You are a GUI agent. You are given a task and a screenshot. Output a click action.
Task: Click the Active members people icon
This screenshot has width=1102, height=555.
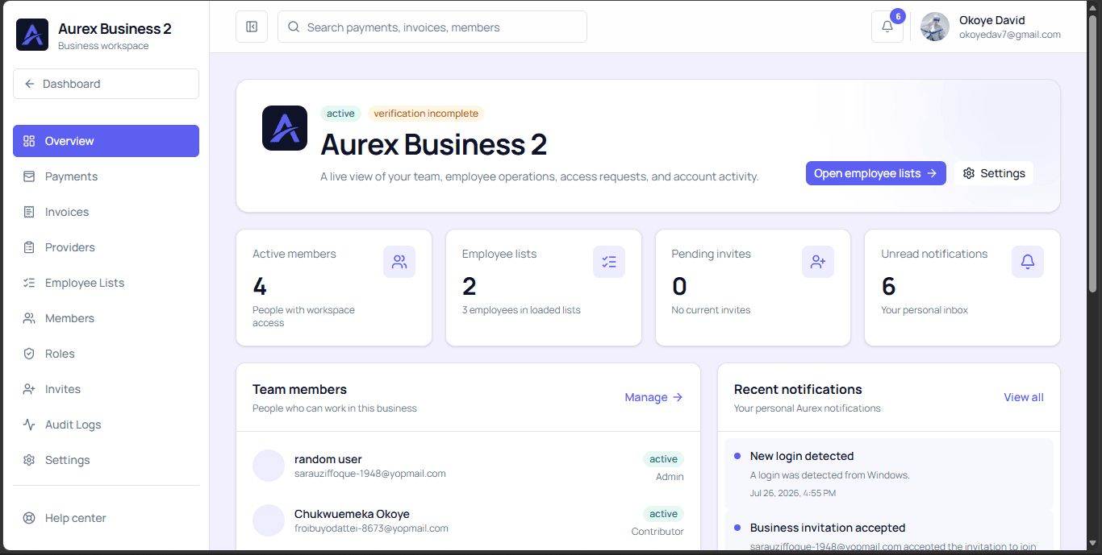coord(399,262)
